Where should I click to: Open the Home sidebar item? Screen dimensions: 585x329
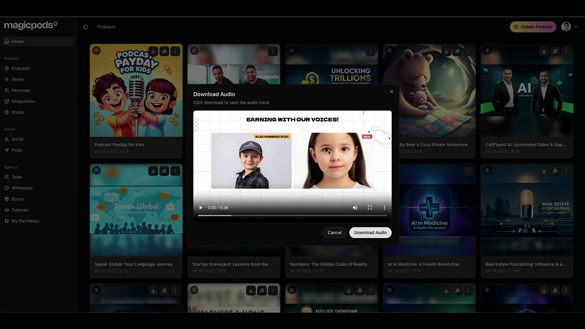coord(37,42)
